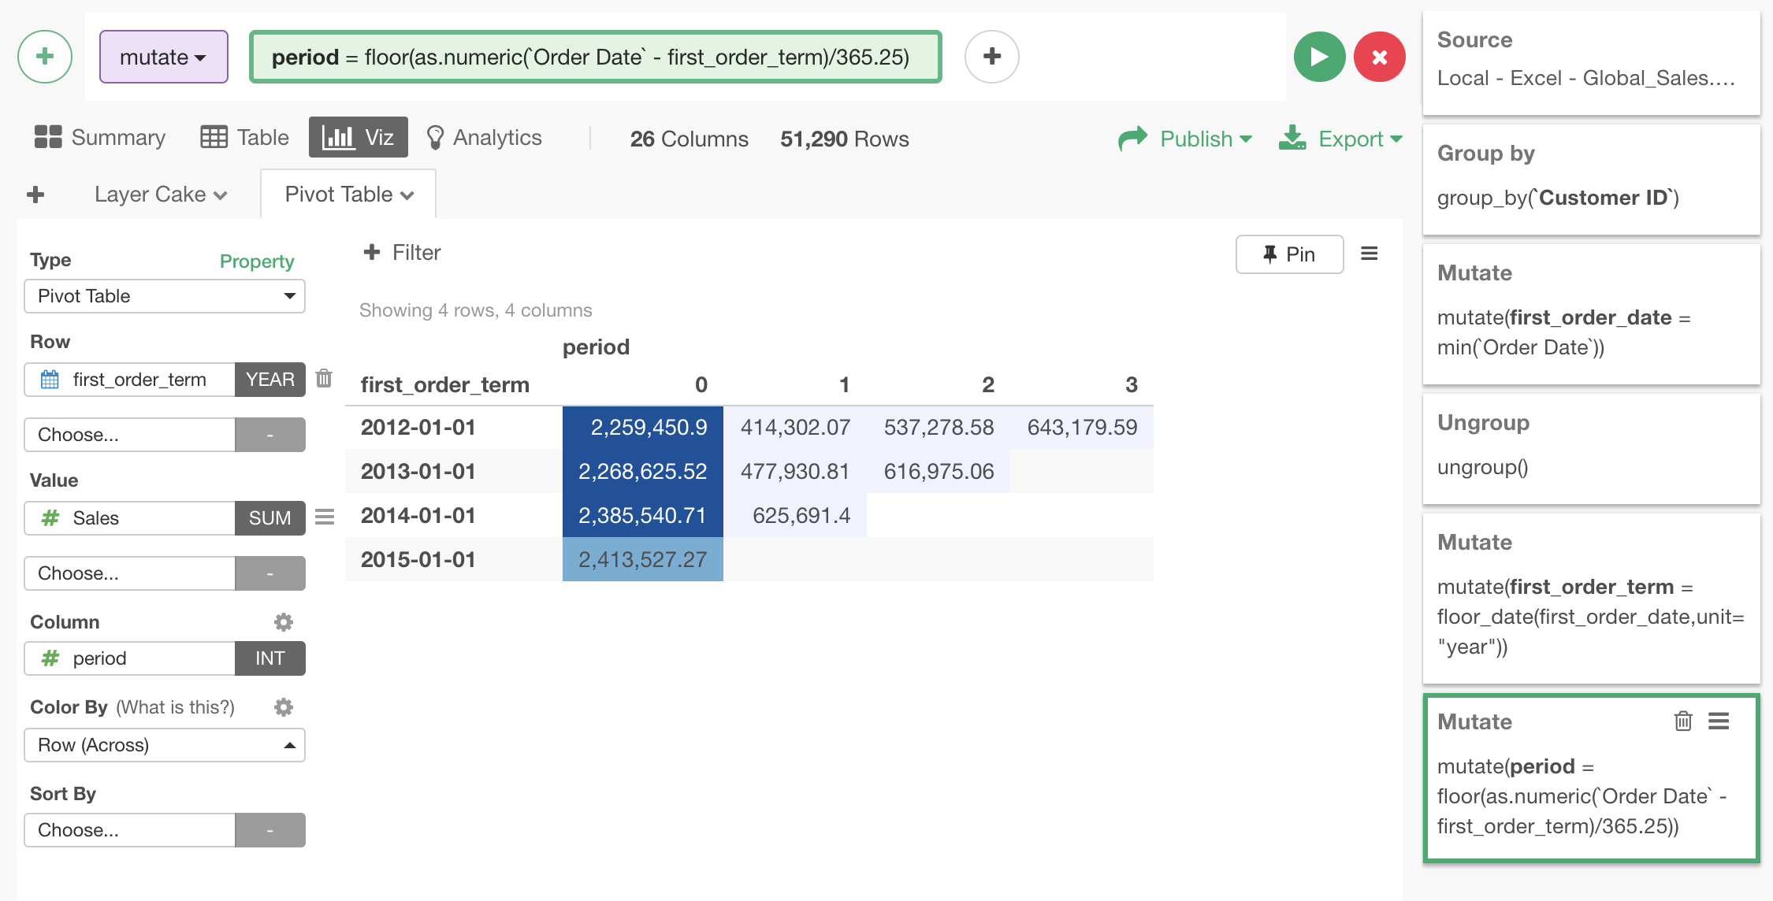The image size is (1773, 901).
Task: Click the period formula input field
Action: [x=595, y=57]
